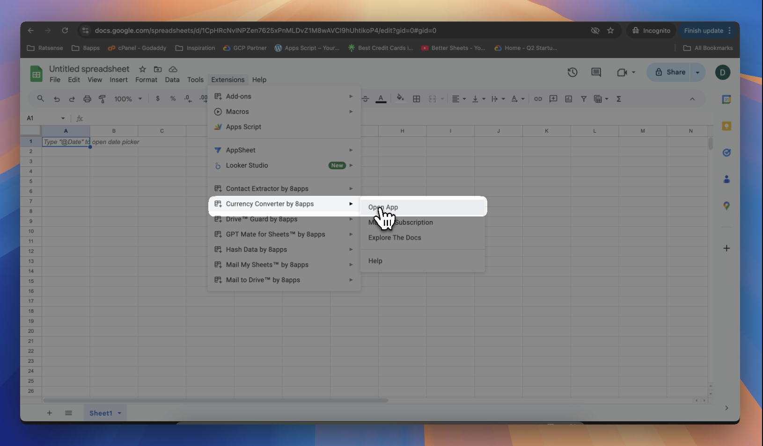Open Google Maps side panel icon

726,206
